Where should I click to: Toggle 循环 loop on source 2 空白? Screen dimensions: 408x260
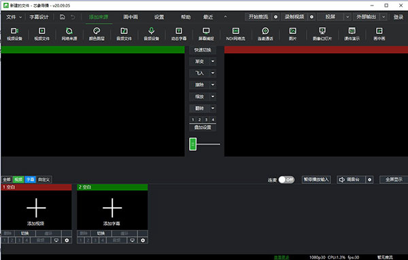(124, 234)
